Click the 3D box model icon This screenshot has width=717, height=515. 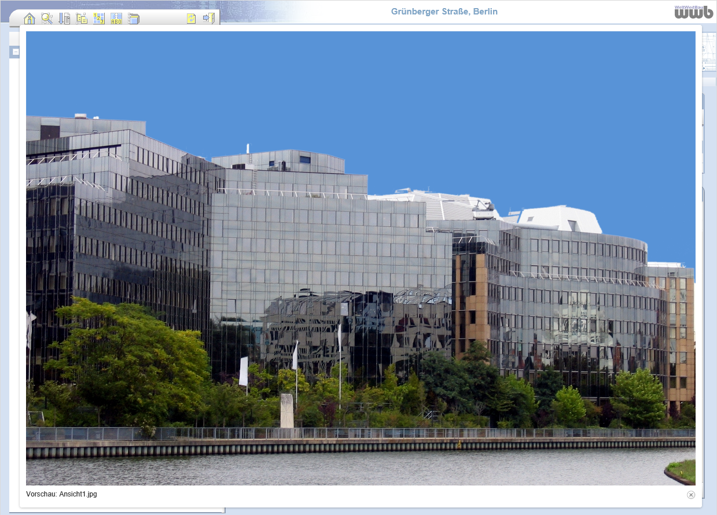pos(134,19)
